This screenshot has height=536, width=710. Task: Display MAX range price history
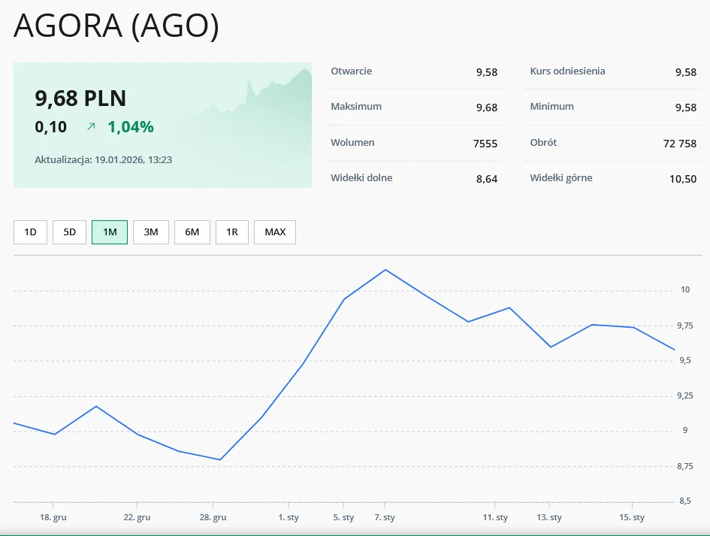[x=275, y=232]
